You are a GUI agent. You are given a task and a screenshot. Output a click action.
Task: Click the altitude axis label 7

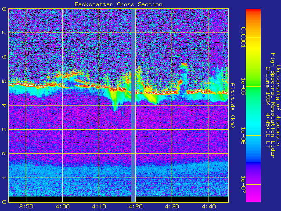pyautogui.click(x=4, y=33)
